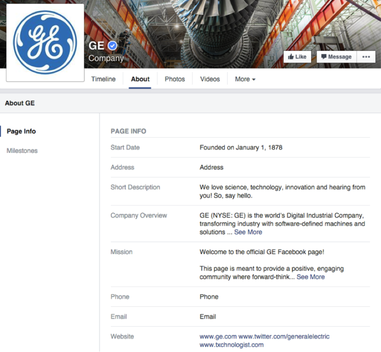Open the Photos tab
Viewport: 381px width, 352px height.
click(x=175, y=79)
